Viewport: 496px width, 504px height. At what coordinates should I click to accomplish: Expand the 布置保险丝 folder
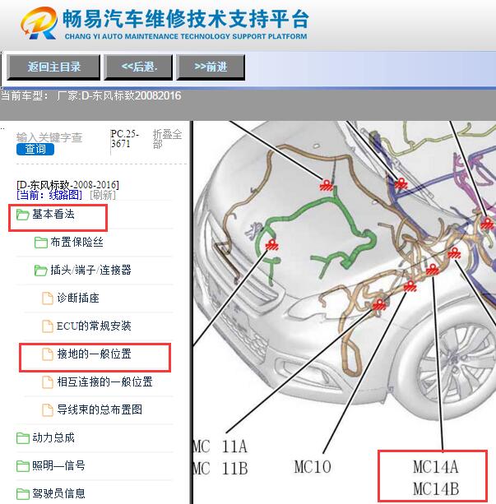(76, 242)
